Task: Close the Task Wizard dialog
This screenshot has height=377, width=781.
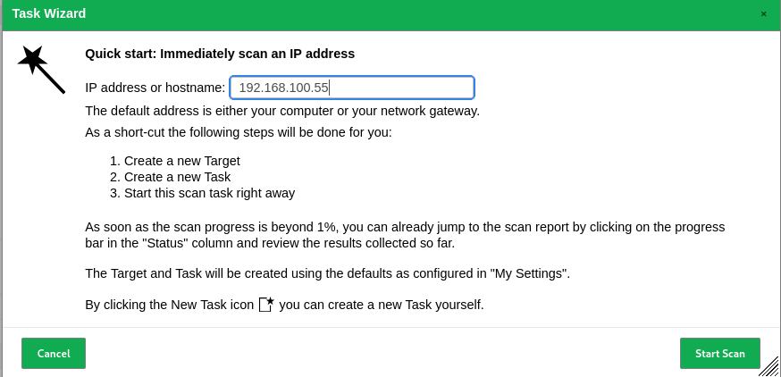Action: point(763,14)
